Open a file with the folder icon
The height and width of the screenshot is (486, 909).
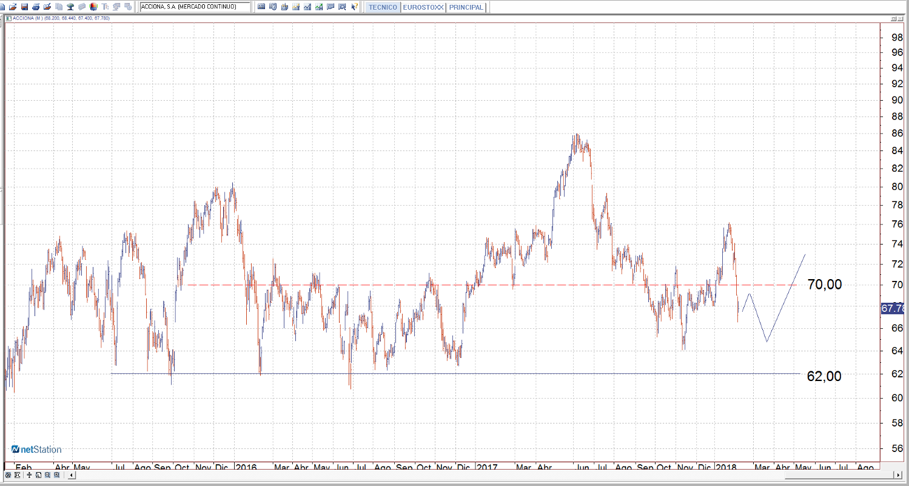13,7
